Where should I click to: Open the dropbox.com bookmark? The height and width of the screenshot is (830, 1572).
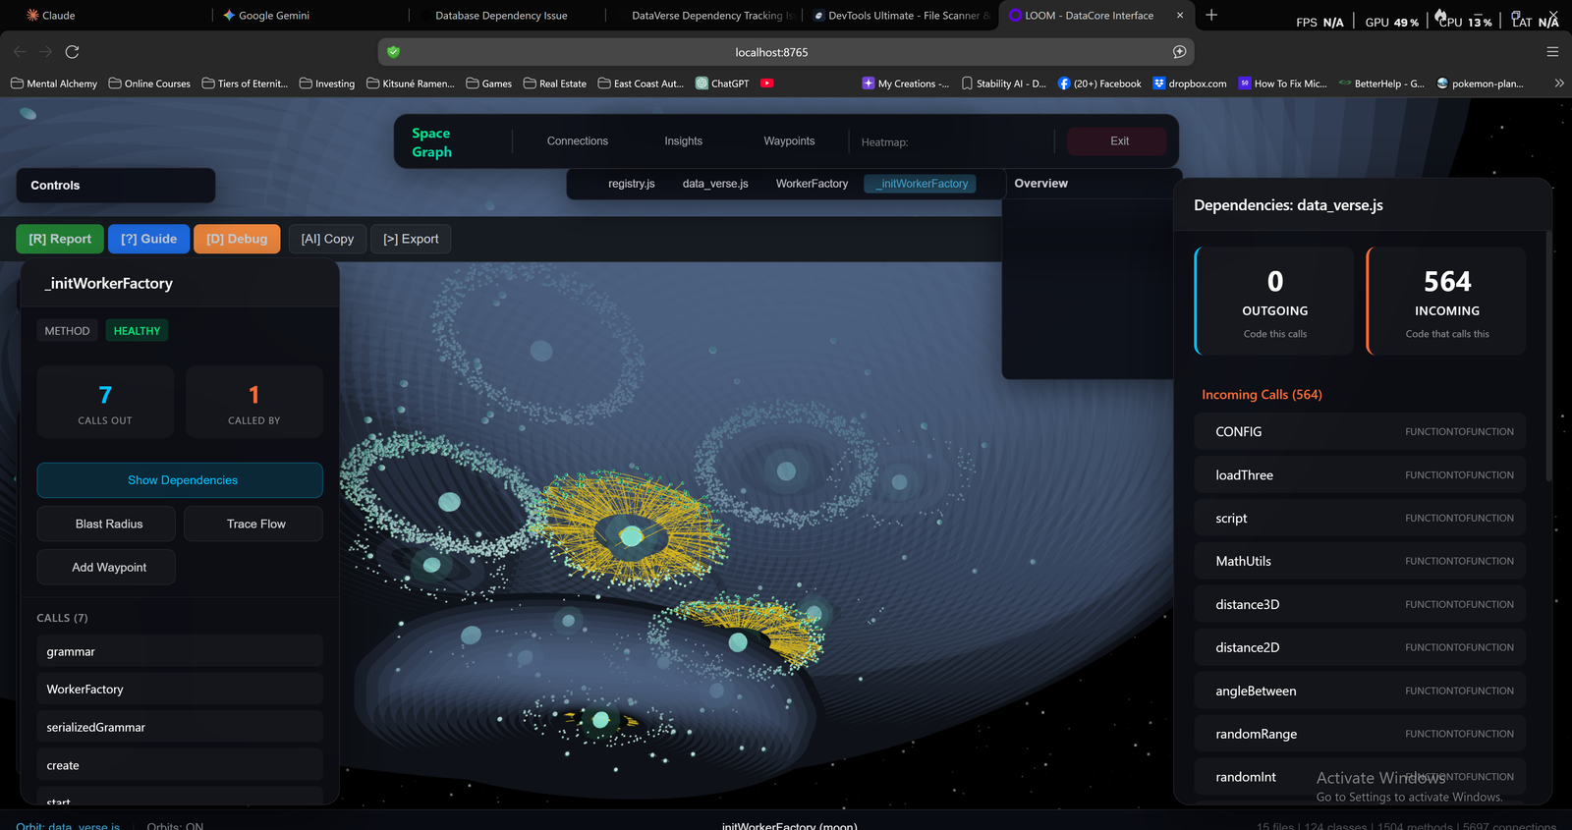point(1190,83)
